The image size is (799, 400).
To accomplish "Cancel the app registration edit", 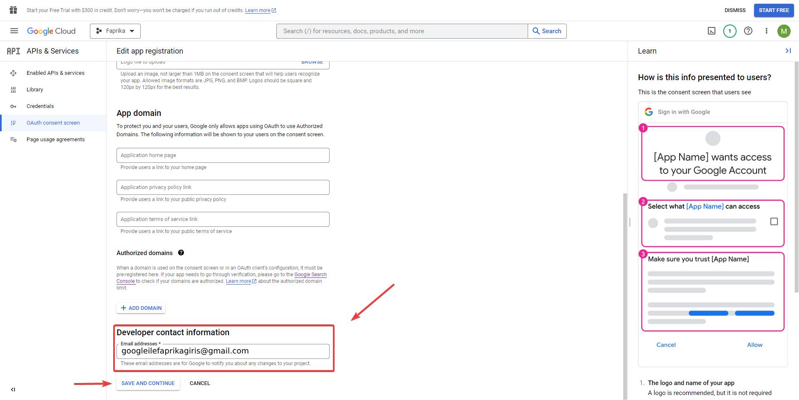I will (200, 383).
